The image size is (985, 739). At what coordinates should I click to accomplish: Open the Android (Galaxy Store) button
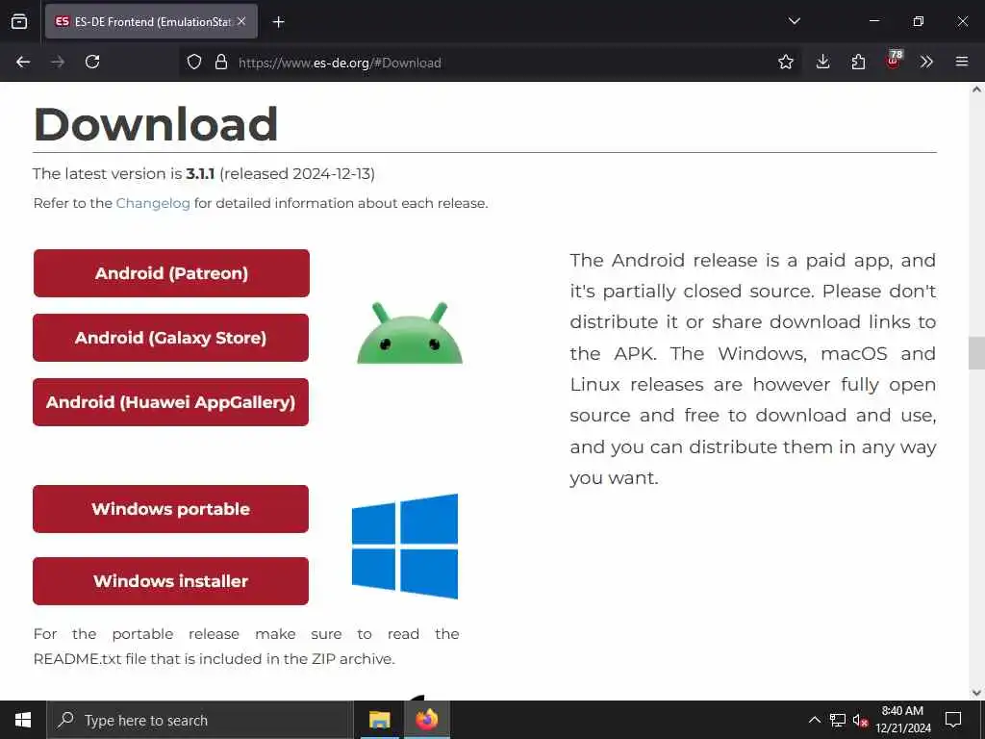click(171, 338)
